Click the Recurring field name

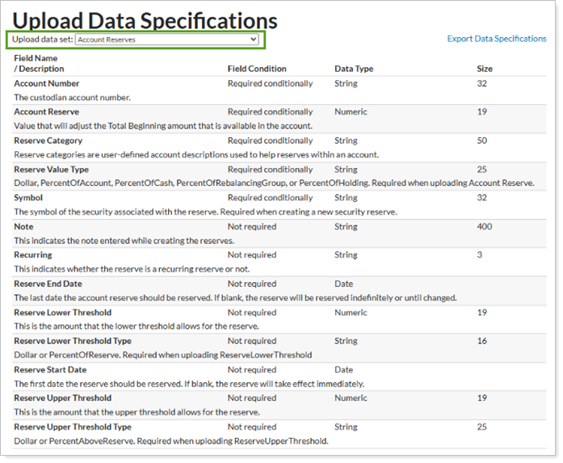pos(33,255)
